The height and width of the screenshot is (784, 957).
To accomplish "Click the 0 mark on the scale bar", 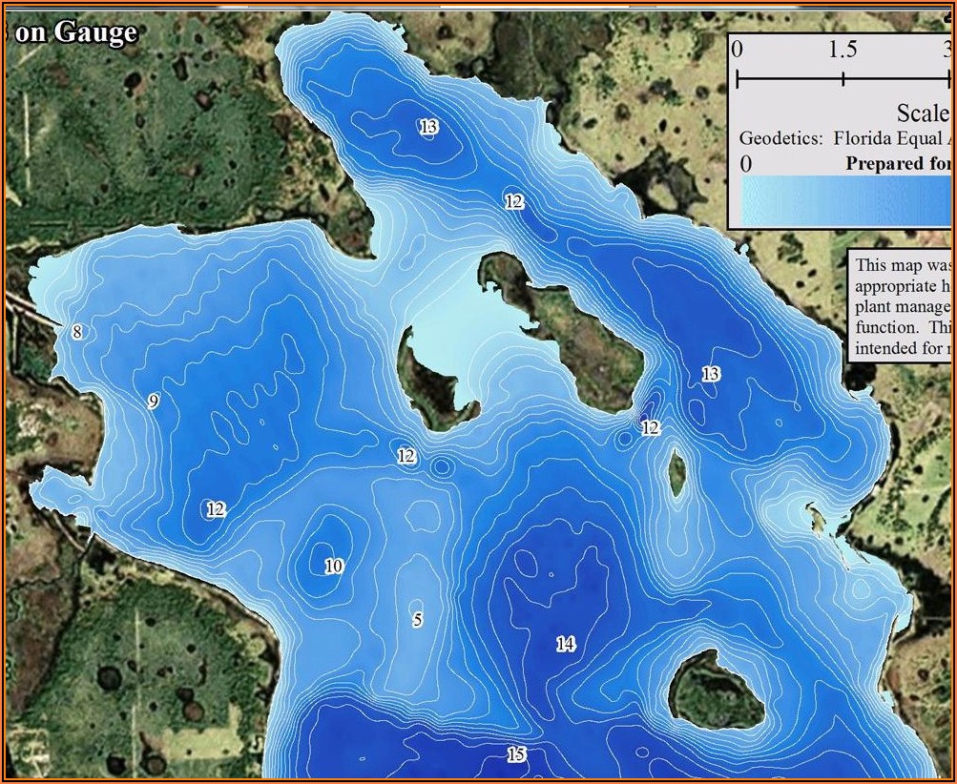I will click(x=738, y=49).
